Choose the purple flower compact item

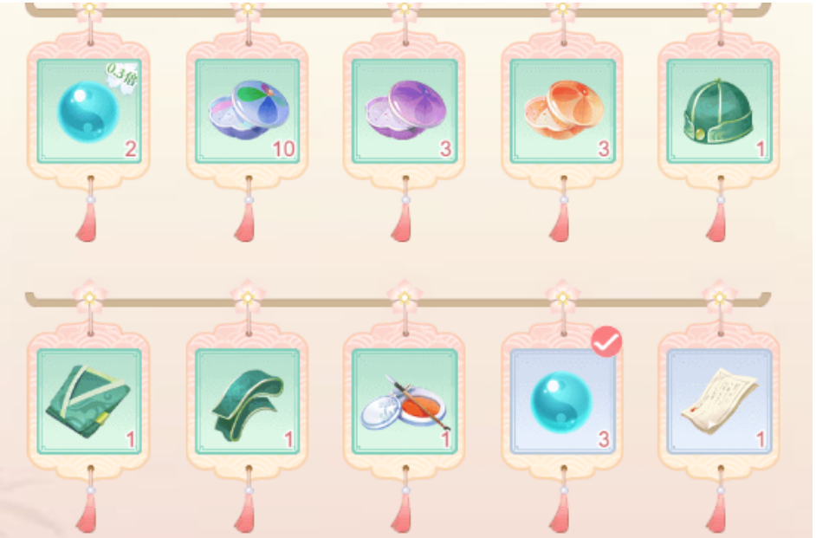(405, 112)
